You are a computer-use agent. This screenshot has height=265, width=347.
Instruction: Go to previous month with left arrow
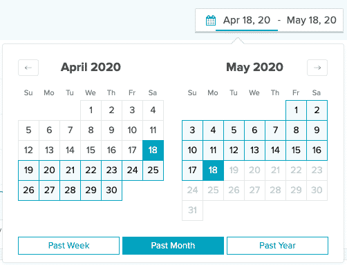(28, 68)
